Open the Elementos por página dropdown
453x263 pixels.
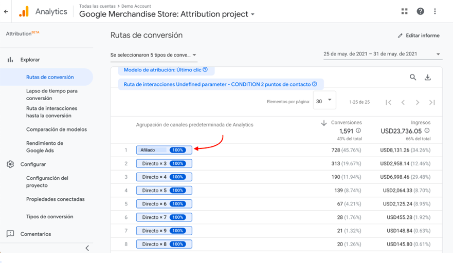324,101
